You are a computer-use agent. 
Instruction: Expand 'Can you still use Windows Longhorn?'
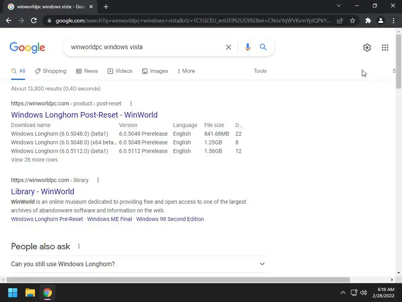pos(139,264)
